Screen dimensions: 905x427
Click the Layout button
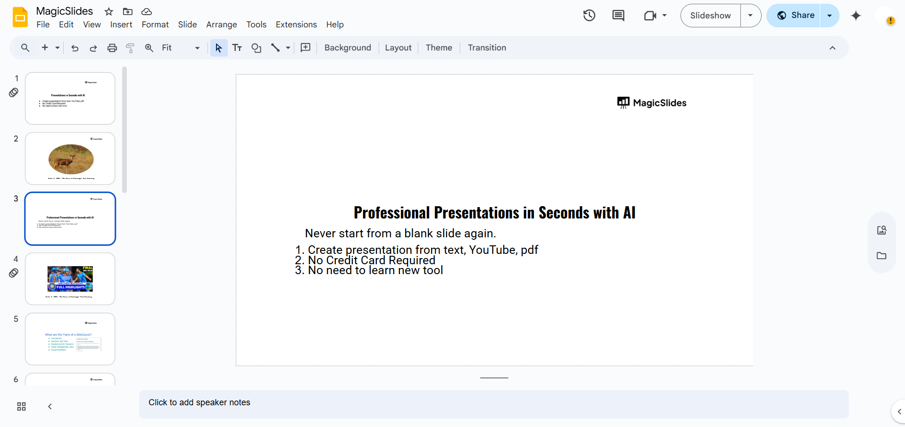(x=398, y=48)
